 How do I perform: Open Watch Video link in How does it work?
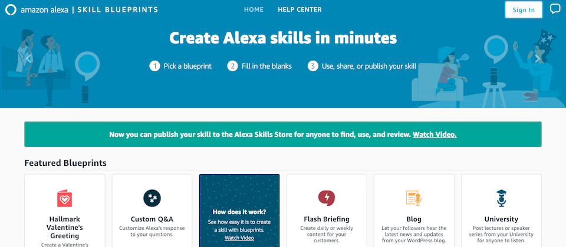click(239, 238)
